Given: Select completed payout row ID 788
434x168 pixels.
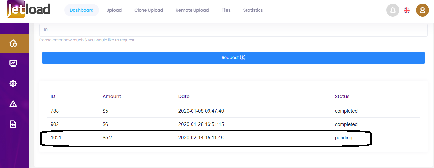Looking at the screenshot, I should [x=55, y=111].
